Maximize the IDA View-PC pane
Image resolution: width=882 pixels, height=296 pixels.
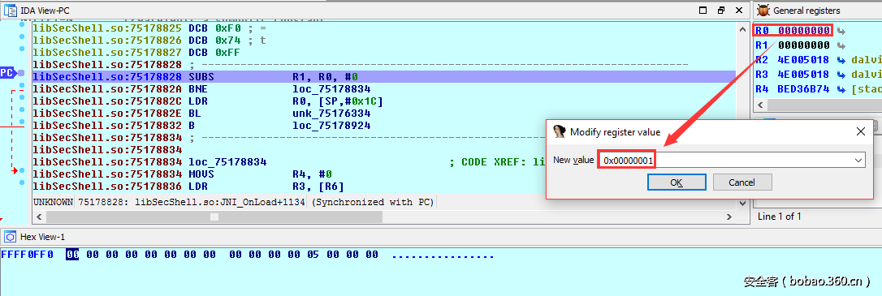[703, 10]
